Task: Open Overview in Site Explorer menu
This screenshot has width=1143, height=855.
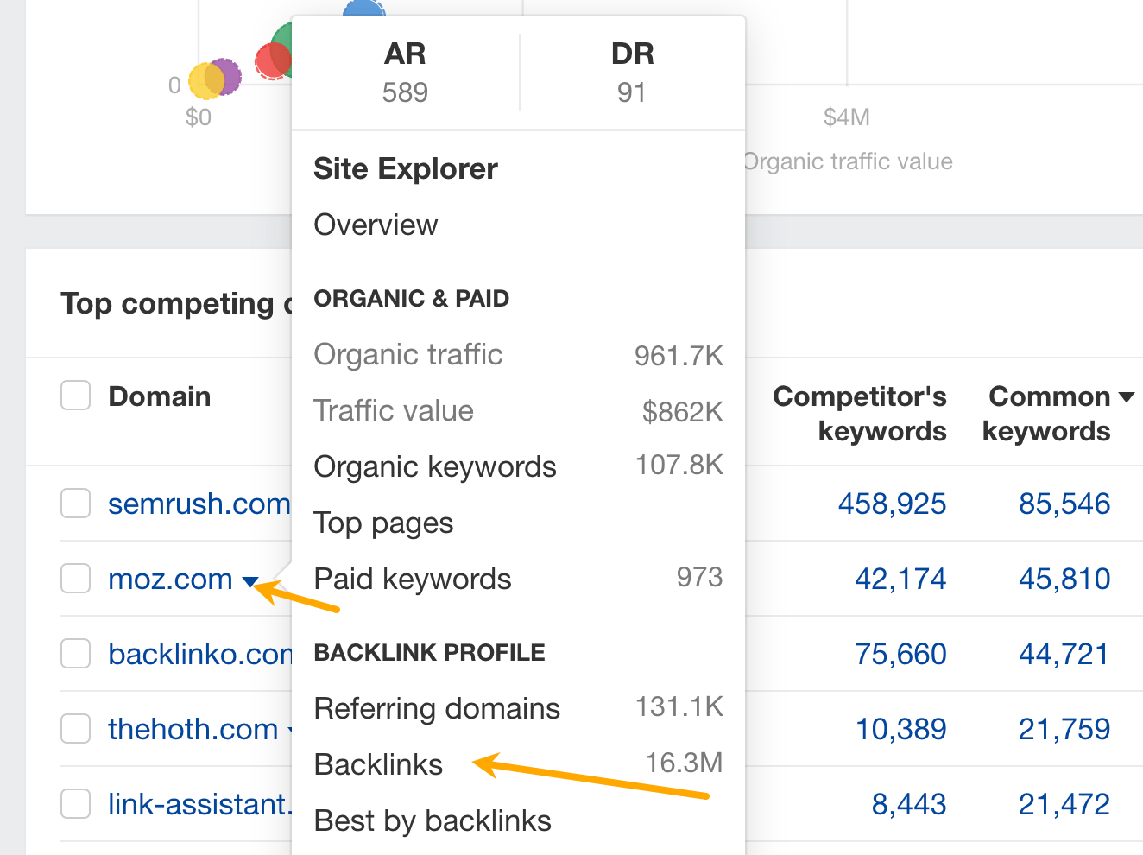Action: tap(376, 225)
